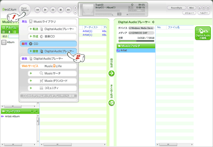Click the capacity usage bar
213x147 pixels.
tap(136, 41)
